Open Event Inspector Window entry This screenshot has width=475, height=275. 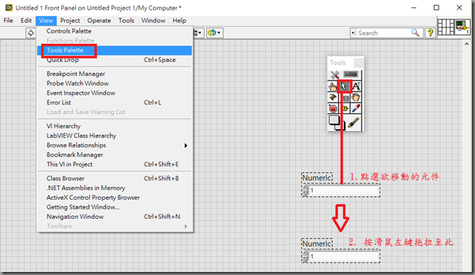(x=115, y=92)
